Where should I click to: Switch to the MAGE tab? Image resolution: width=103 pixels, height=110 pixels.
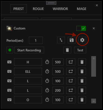coord(81,9)
